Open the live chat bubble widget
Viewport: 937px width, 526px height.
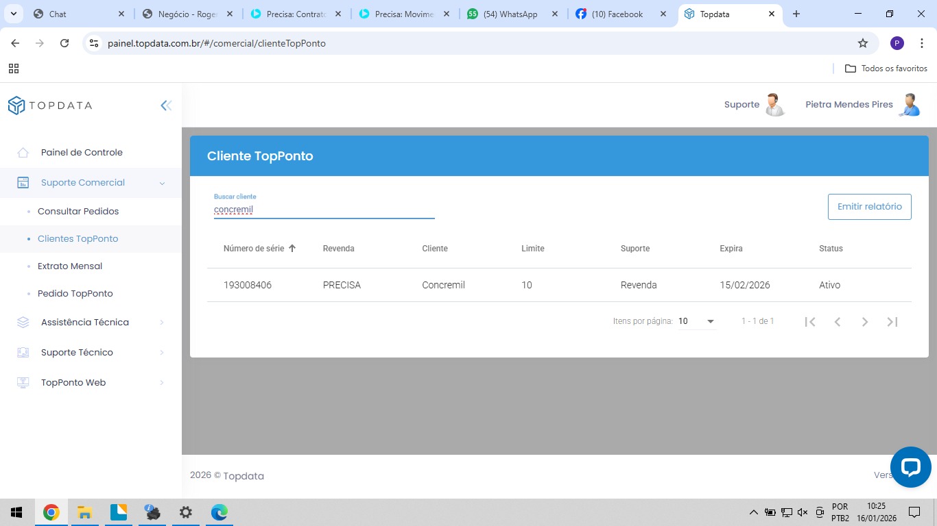pyautogui.click(x=910, y=467)
